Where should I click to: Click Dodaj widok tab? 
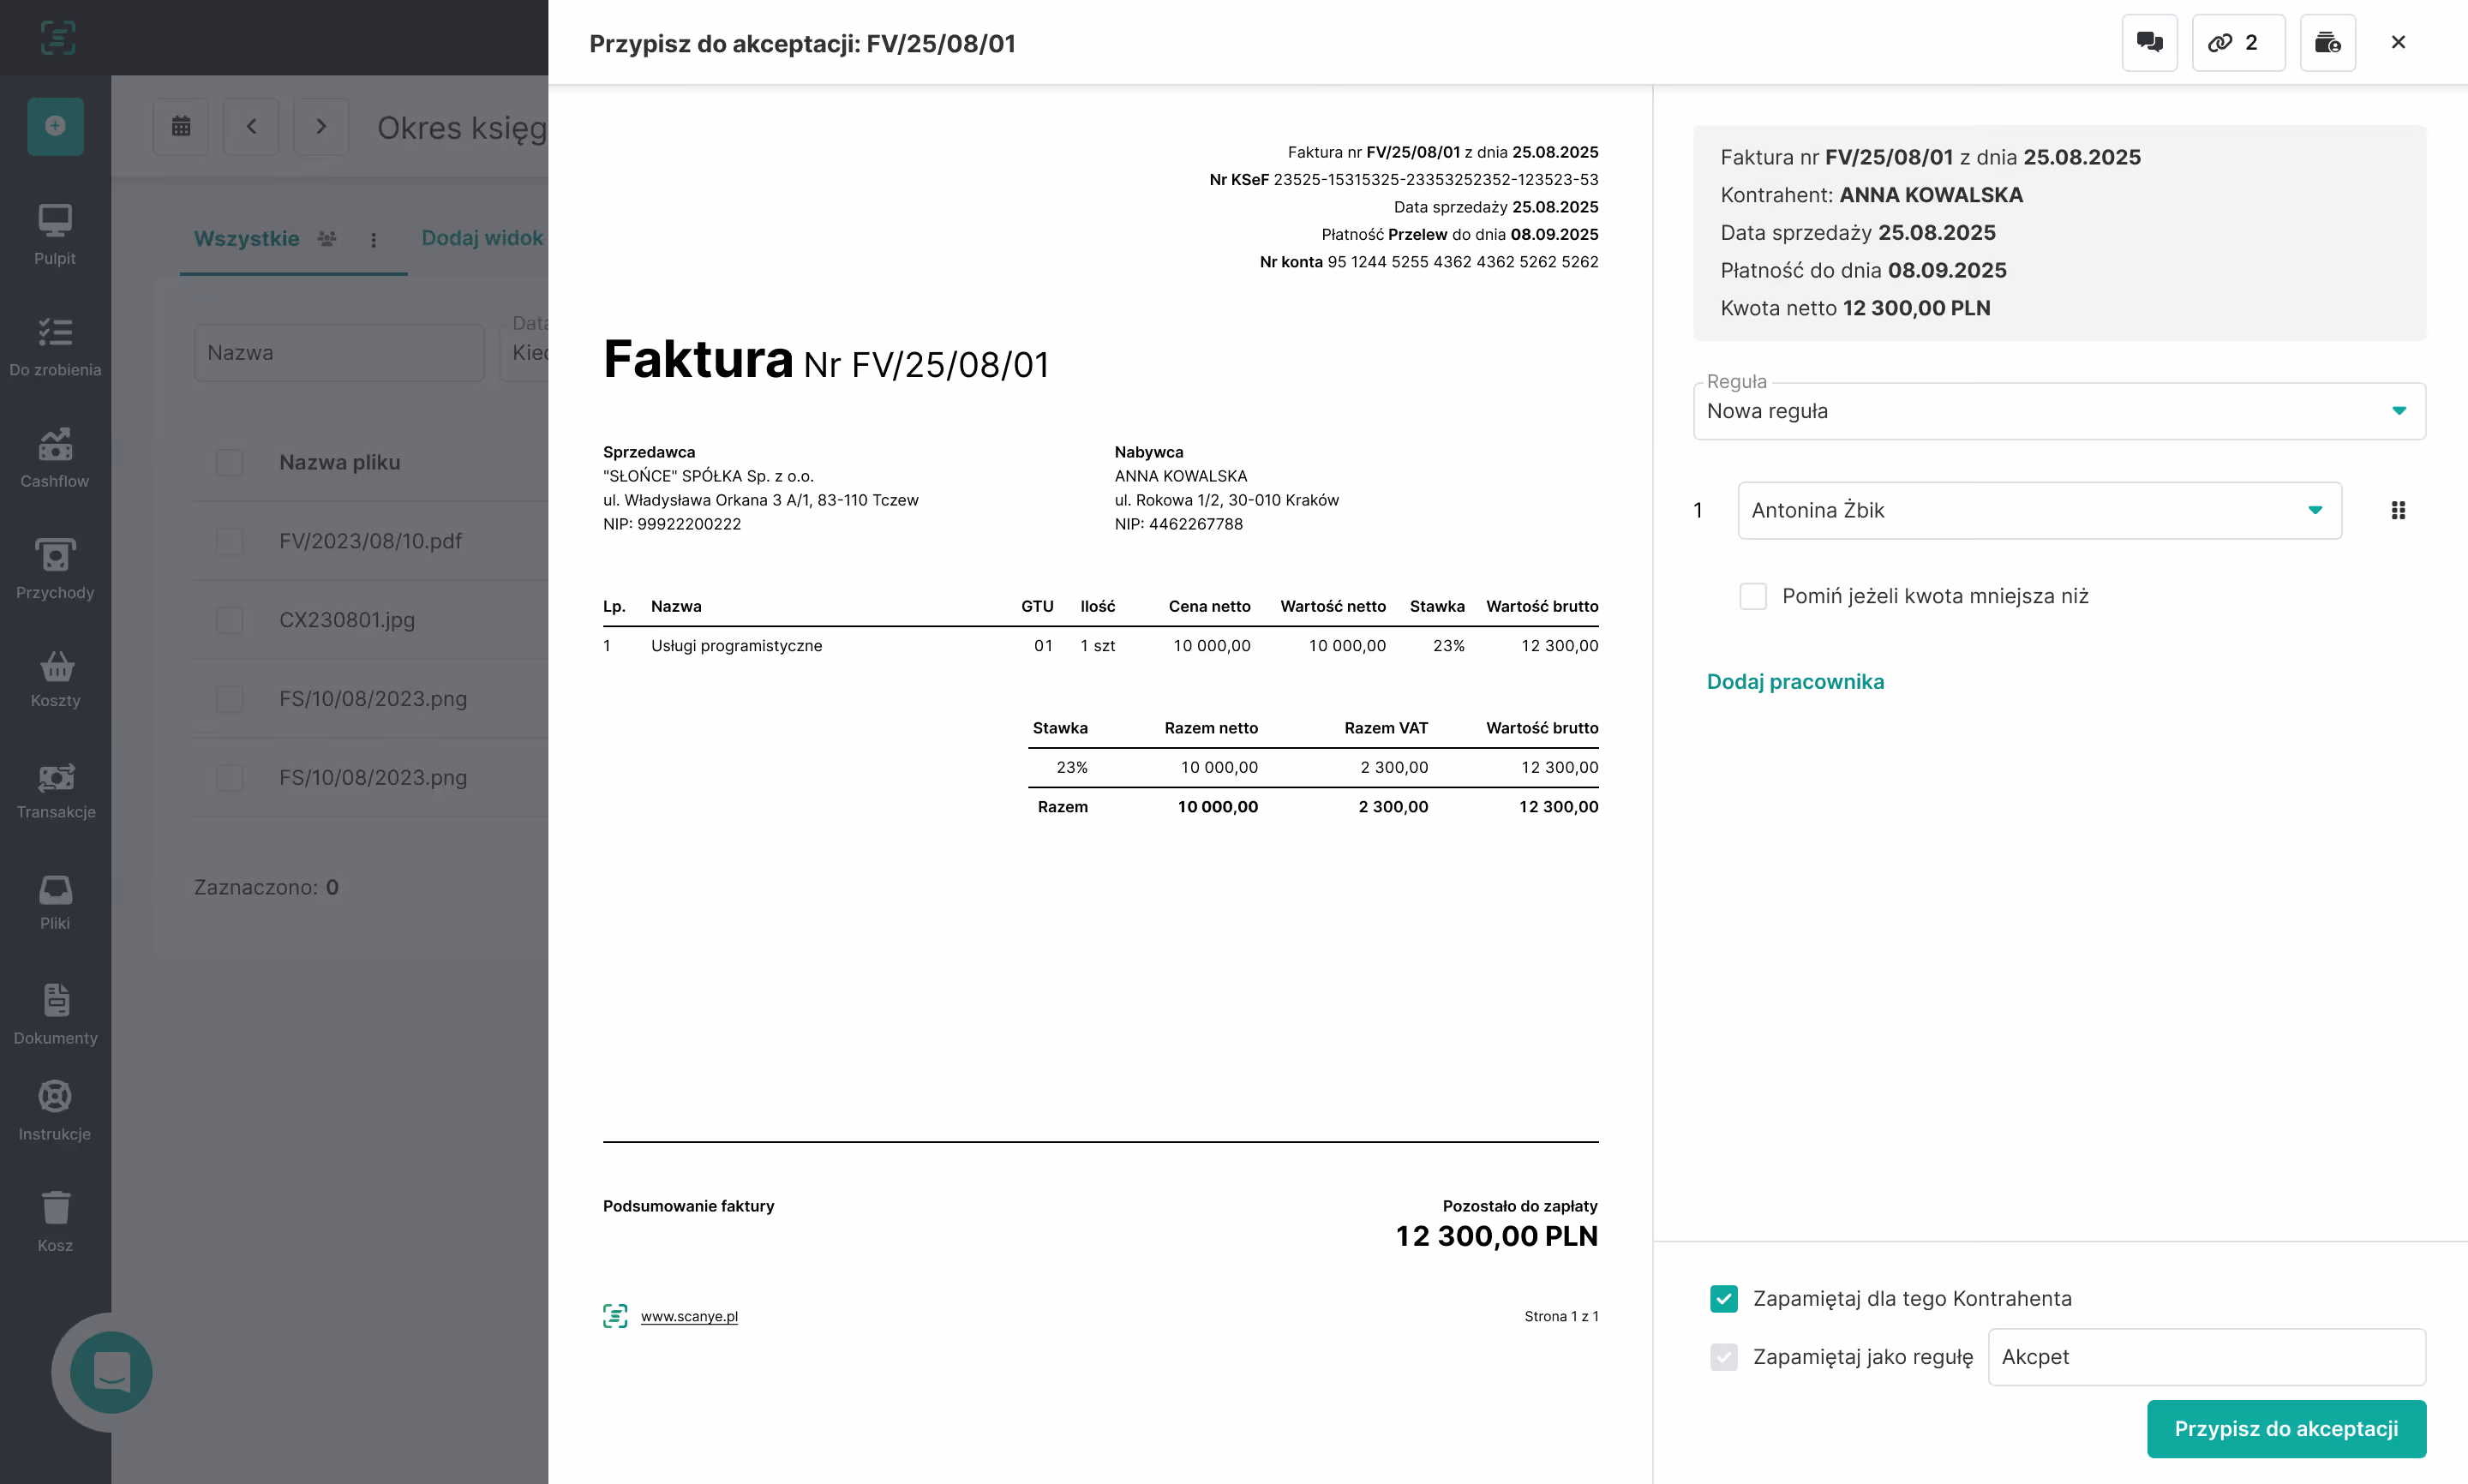[483, 238]
